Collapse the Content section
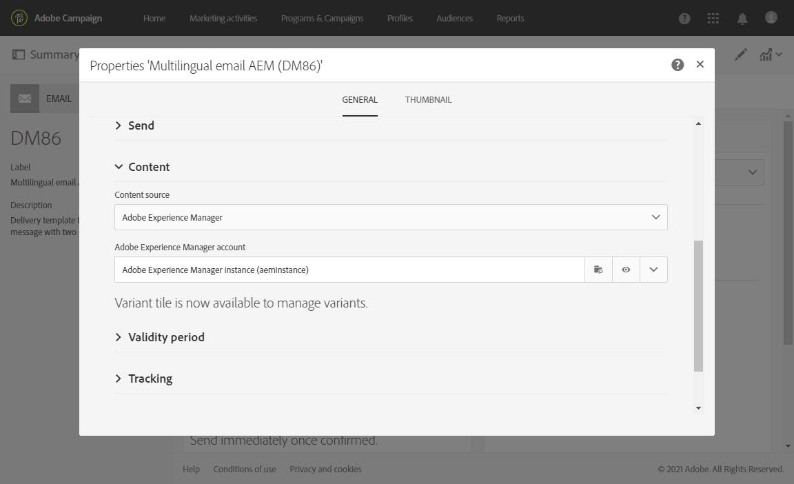The width and height of the screenshot is (794, 484). pos(142,167)
